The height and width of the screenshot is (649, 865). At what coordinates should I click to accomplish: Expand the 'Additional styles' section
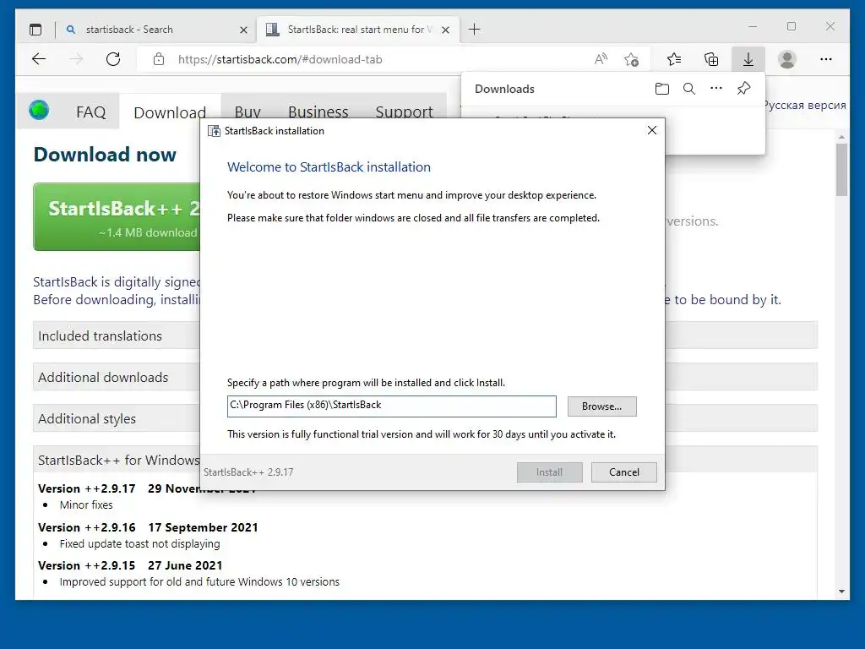click(117, 418)
